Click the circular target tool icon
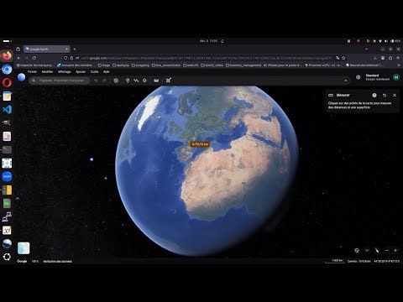Image resolution: width=403 pixels, height=302 pixels. pos(144,81)
